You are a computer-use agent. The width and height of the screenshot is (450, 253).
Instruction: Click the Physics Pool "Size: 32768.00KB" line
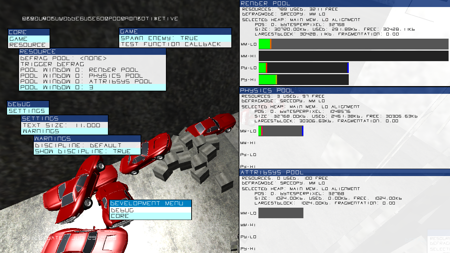pos(336,116)
